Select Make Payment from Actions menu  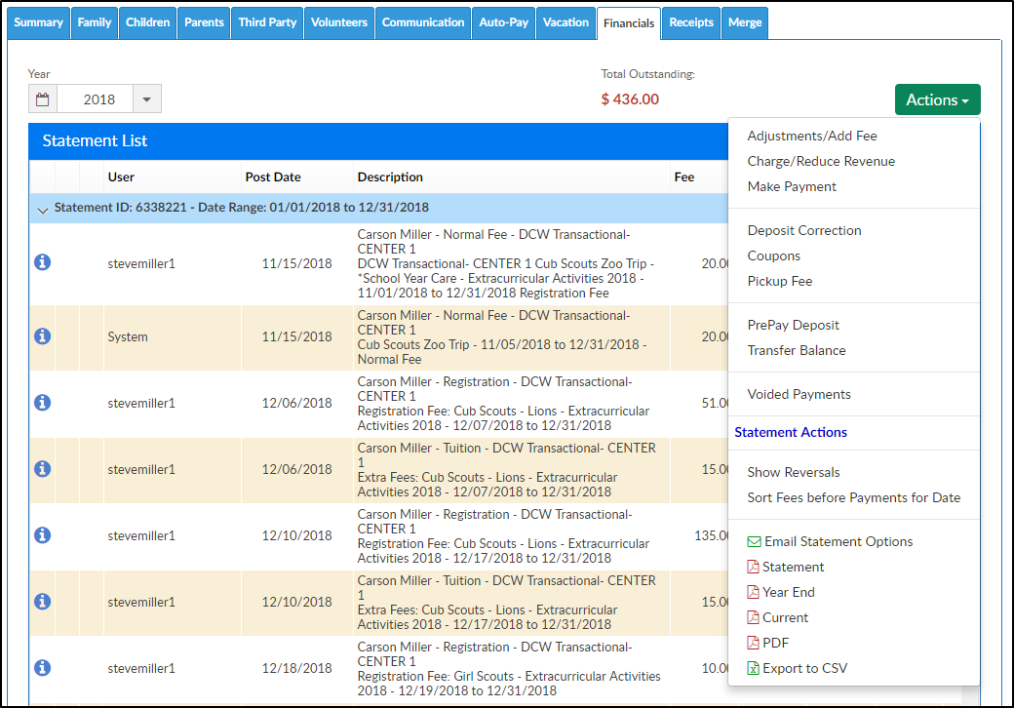(x=792, y=186)
